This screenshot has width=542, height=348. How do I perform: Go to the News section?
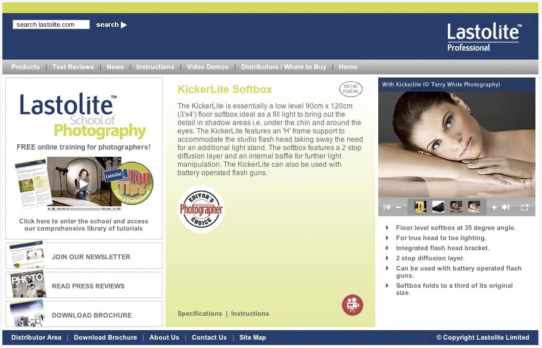click(115, 67)
